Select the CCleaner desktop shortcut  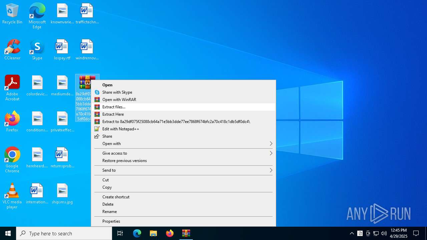point(12,50)
